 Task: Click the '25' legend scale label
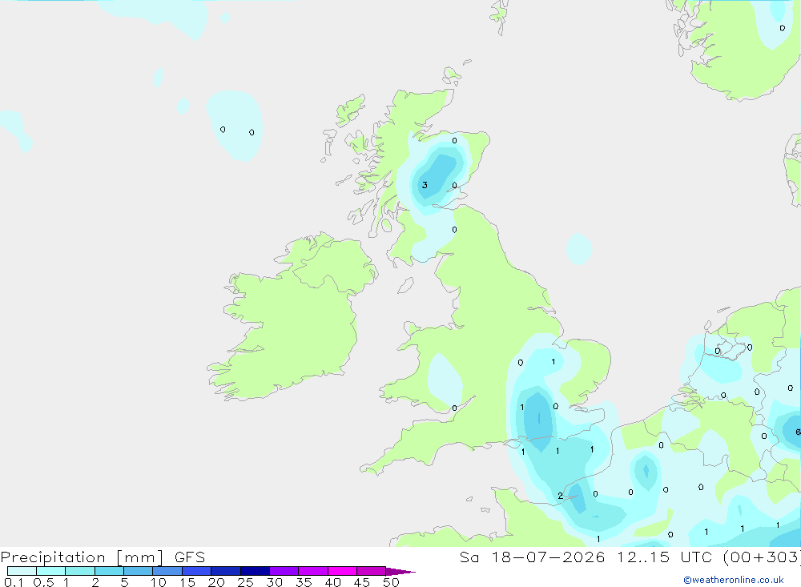pyautogui.click(x=245, y=582)
